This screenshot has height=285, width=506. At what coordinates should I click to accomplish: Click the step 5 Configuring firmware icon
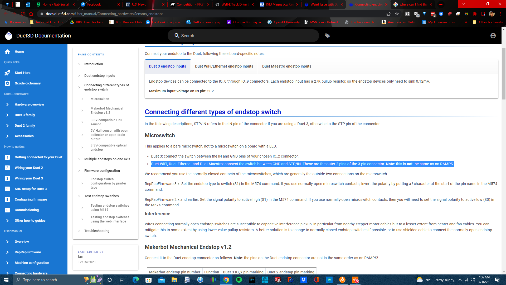click(x=7, y=199)
